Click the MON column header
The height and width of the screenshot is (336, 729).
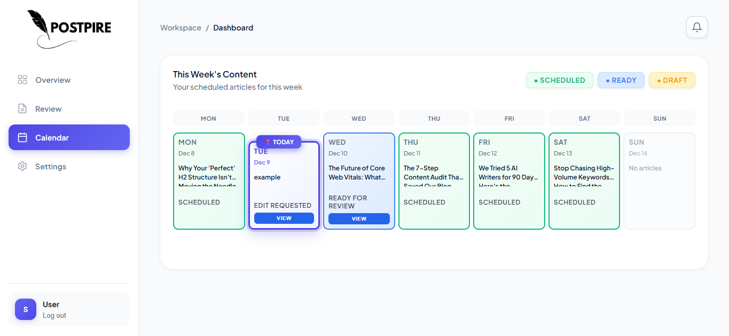[x=208, y=119]
